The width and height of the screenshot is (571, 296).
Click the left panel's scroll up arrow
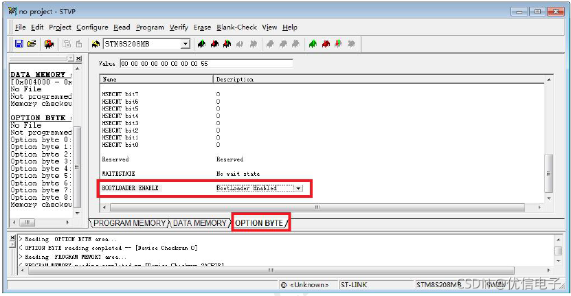(77, 69)
